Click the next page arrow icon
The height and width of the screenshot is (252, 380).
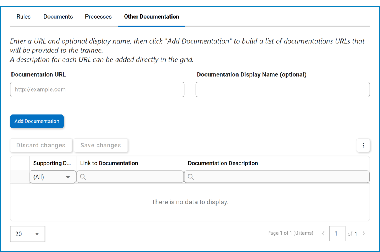[364, 233]
